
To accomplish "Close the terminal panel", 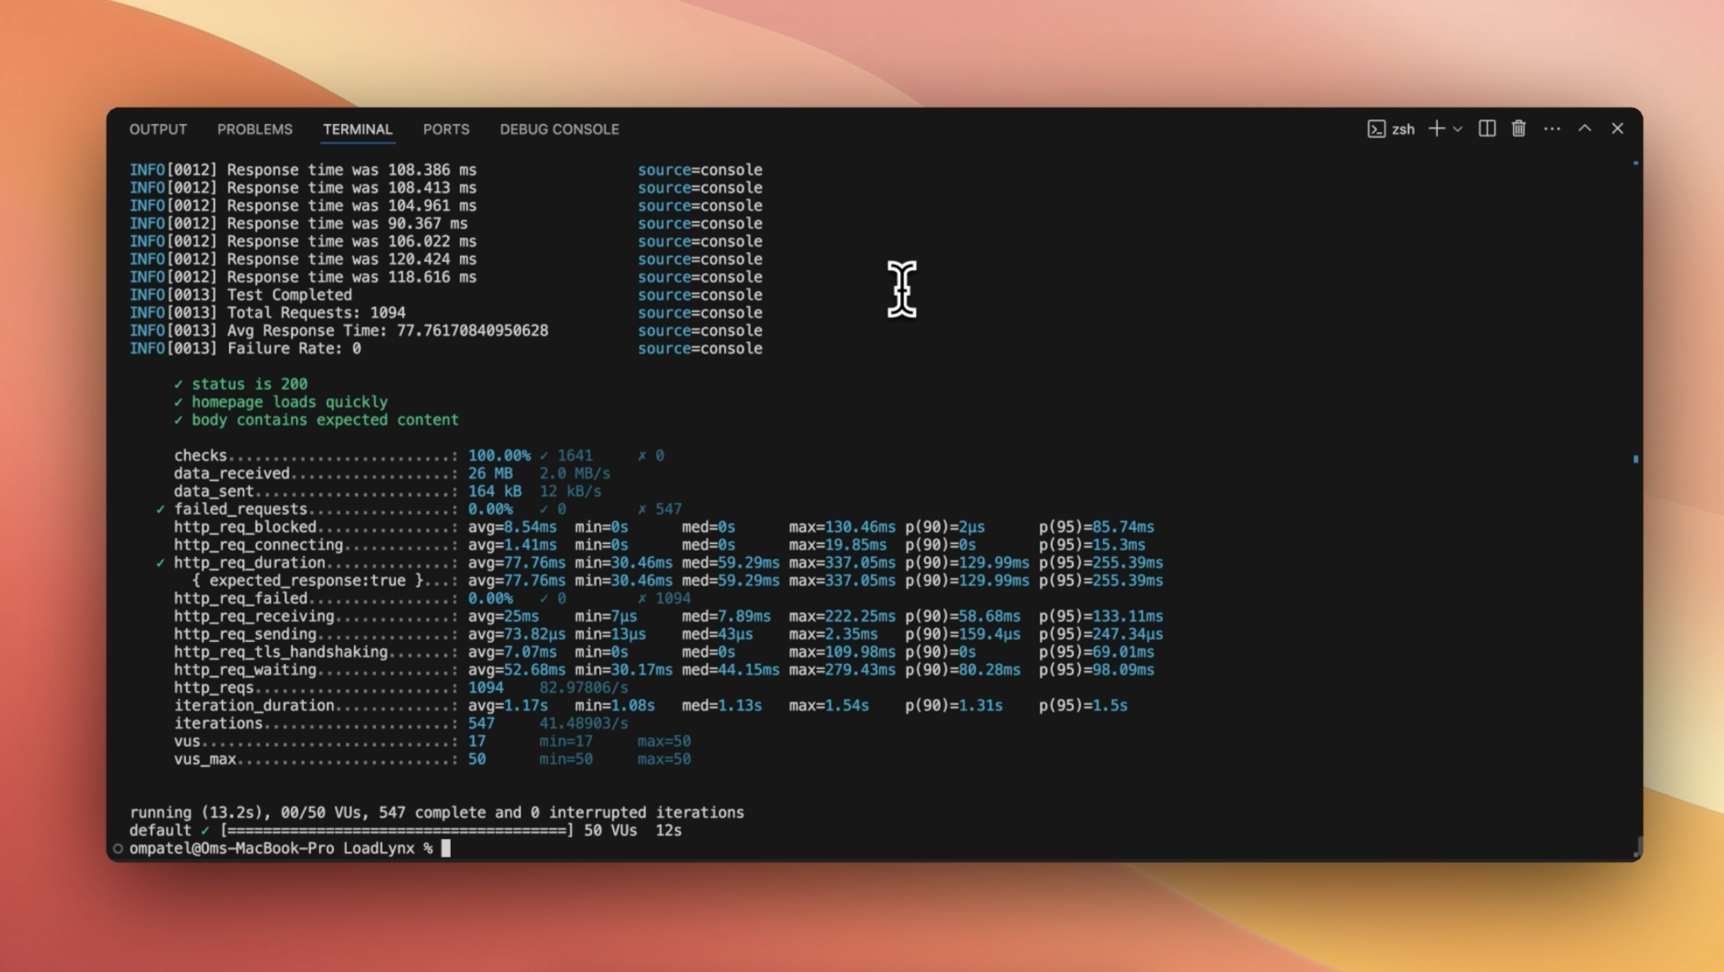I will tap(1618, 129).
